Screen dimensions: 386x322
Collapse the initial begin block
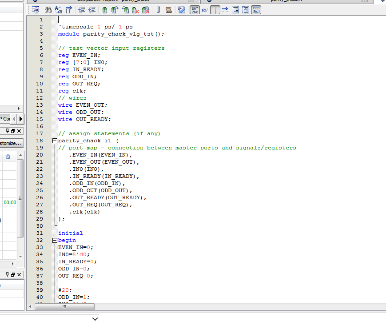[x=55, y=240]
